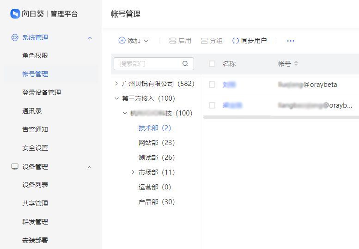Open 登录设备管理 in the sidebar

[42, 92]
